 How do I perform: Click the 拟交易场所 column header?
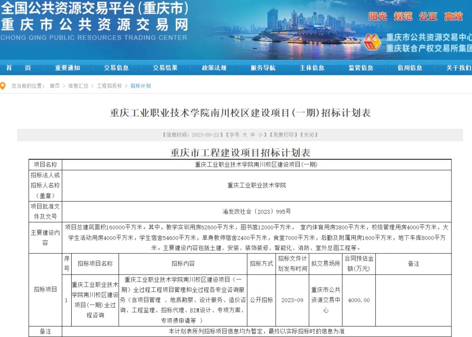coord(326,264)
